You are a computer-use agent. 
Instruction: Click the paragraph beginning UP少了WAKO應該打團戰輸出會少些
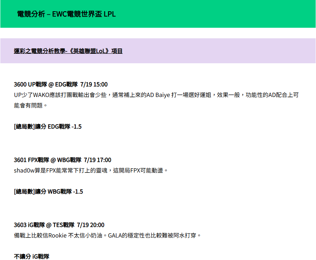coord(156,100)
